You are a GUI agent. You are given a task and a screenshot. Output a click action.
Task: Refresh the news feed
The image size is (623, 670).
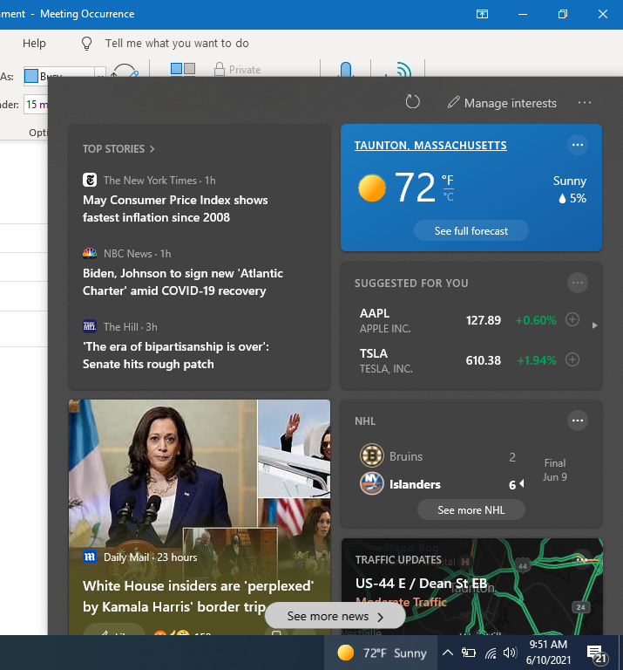[413, 102]
